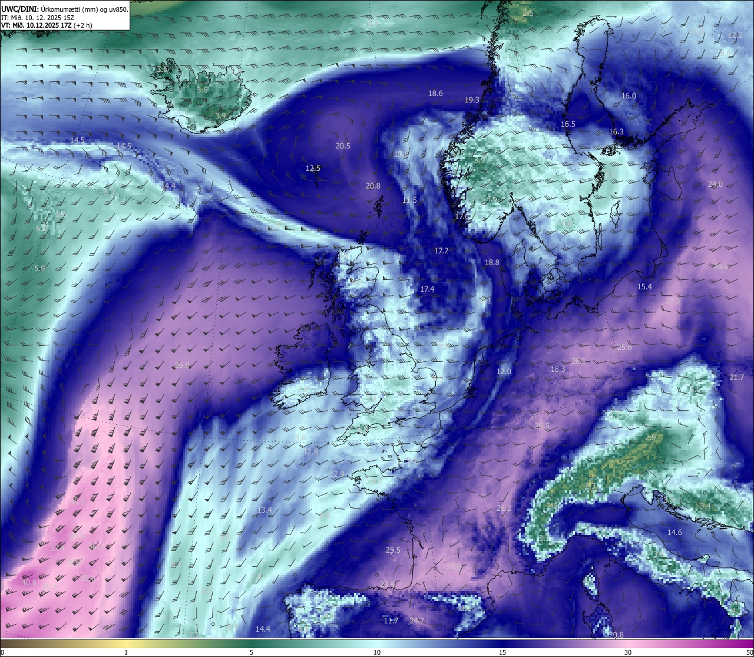
Task: Click the 1 tick on the color scale
Action: pyautogui.click(x=126, y=652)
